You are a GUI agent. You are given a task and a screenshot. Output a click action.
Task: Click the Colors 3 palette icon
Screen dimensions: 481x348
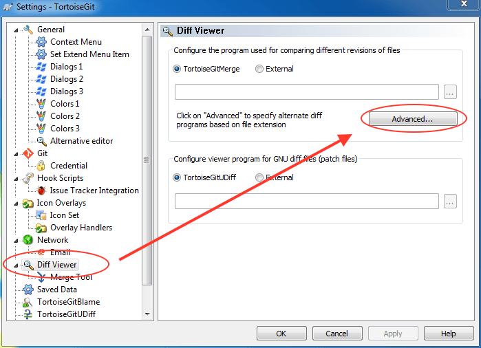(x=41, y=129)
